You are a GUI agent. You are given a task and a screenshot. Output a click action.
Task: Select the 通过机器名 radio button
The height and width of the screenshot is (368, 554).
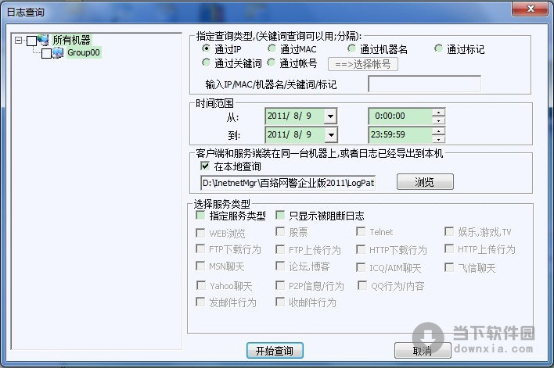point(351,48)
